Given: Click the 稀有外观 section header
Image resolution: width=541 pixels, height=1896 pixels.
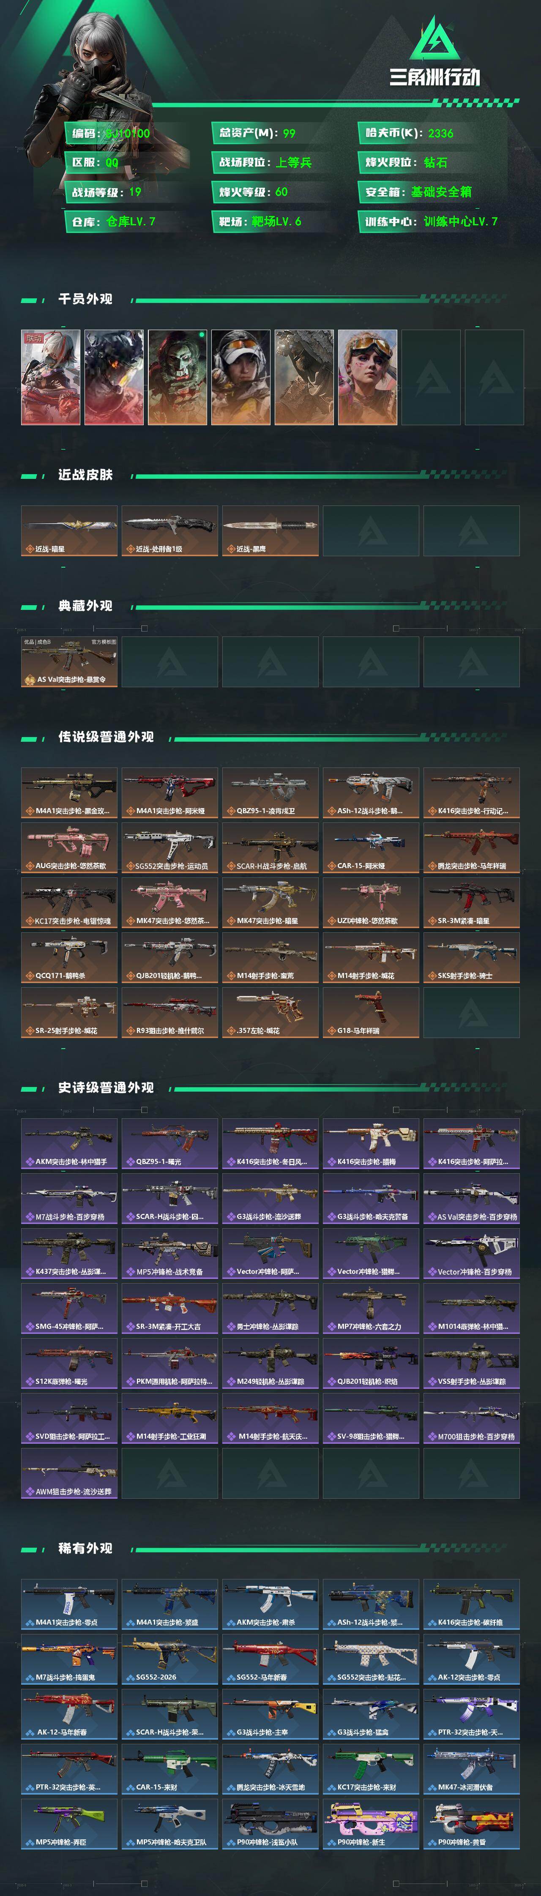Looking at the screenshot, I should pos(85,1549).
